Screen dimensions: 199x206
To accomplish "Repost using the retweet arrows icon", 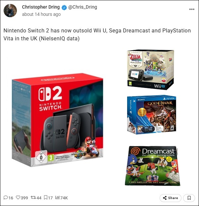I will pyautogui.click(x=33, y=197).
